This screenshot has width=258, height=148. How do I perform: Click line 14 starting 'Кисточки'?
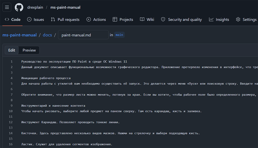(x=110, y=133)
